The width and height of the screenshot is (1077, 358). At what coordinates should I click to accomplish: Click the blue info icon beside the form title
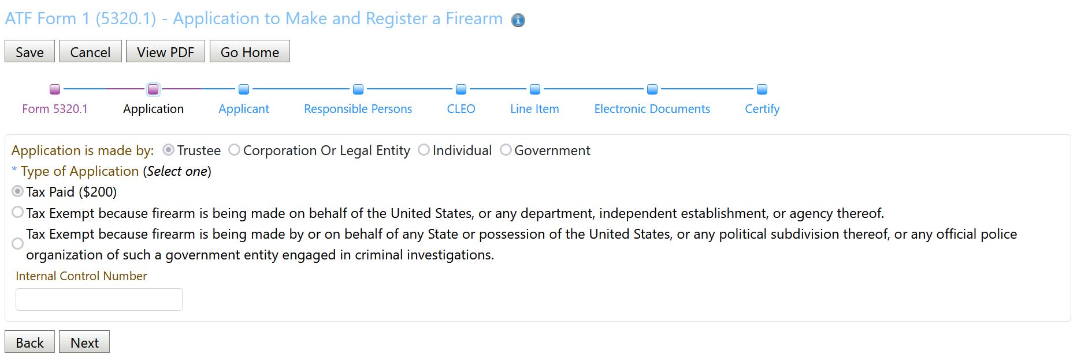(x=518, y=21)
